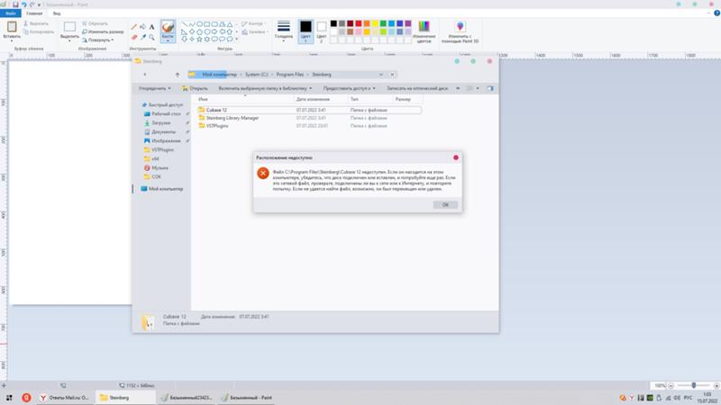Click OK in the error dialog
Image resolution: width=721 pixels, height=405 pixels.
click(x=445, y=205)
